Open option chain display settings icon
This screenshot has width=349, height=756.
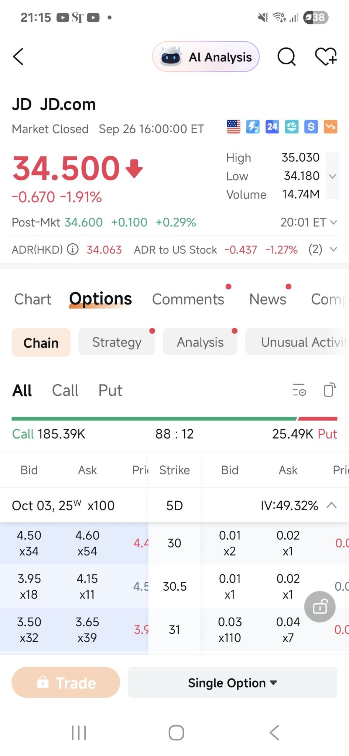click(x=299, y=390)
